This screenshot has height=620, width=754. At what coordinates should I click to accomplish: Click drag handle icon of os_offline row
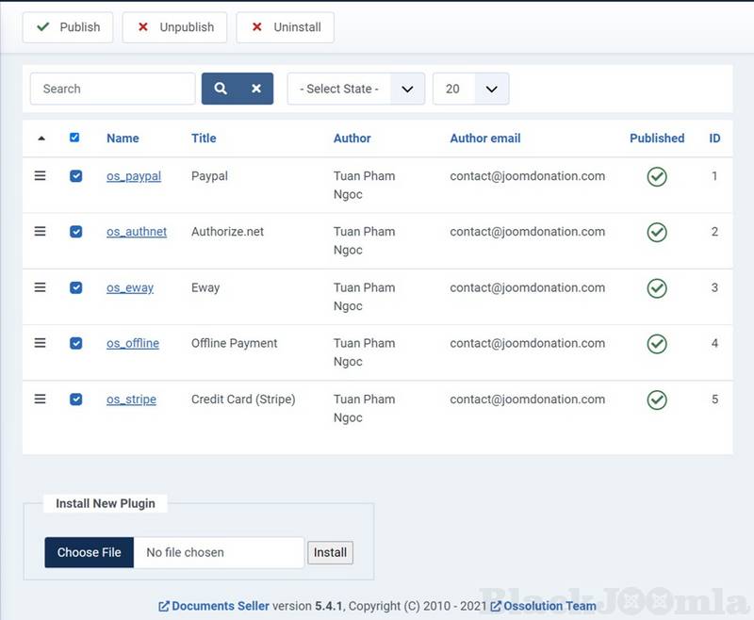pyautogui.click(x=40, y=343)
